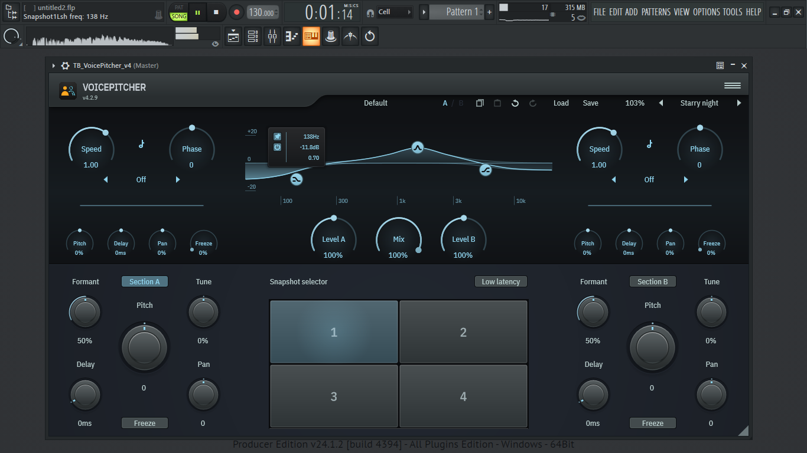The height and width of the screenshot is (453, 807).
Task: Open the channel rack toolbar icon
Action: [253, 37]
